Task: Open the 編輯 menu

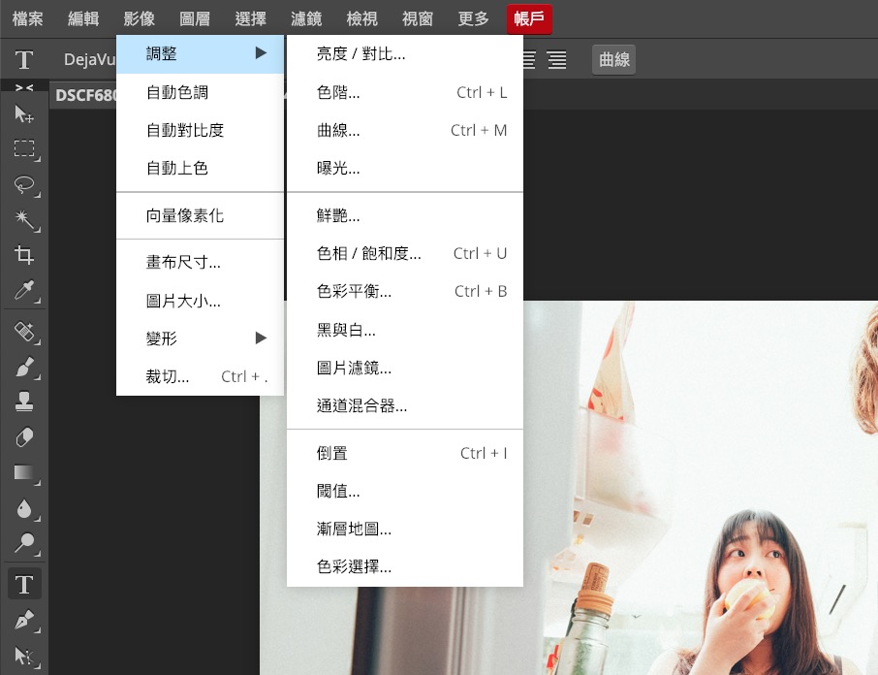Action: [83, 18]
